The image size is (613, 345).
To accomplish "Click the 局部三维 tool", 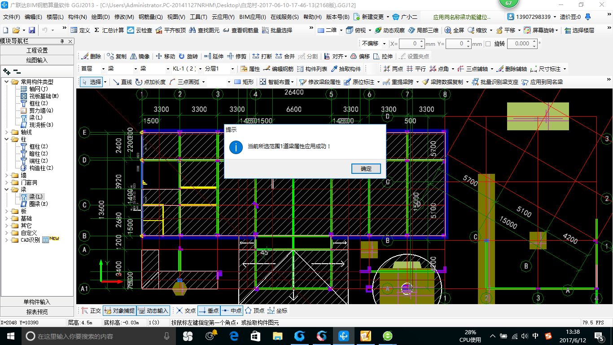I will (x=424, y=30).
